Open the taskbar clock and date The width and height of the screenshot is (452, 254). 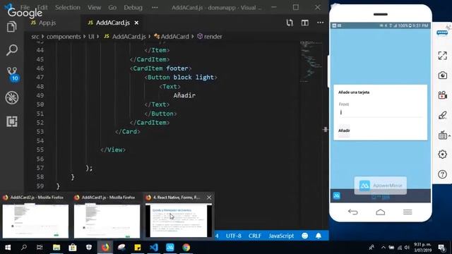pos(422,248)
